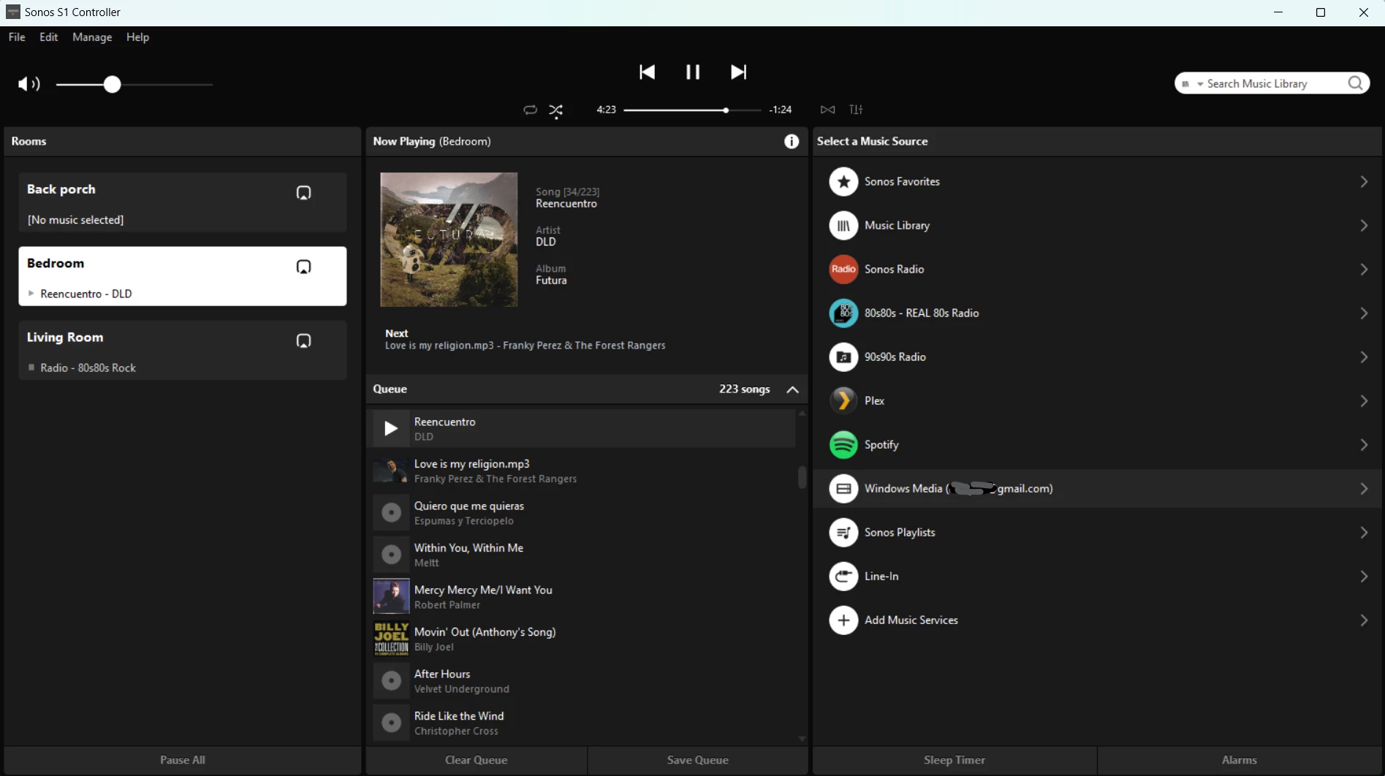Open the Edit menu
1385x776 pixels.
[x=49, y=37]
